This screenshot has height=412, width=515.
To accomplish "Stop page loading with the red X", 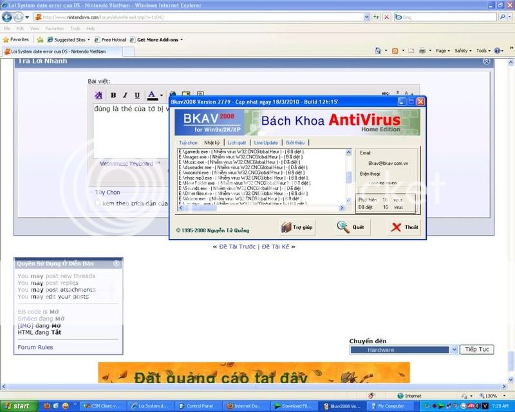I will (x=387, y=17).
